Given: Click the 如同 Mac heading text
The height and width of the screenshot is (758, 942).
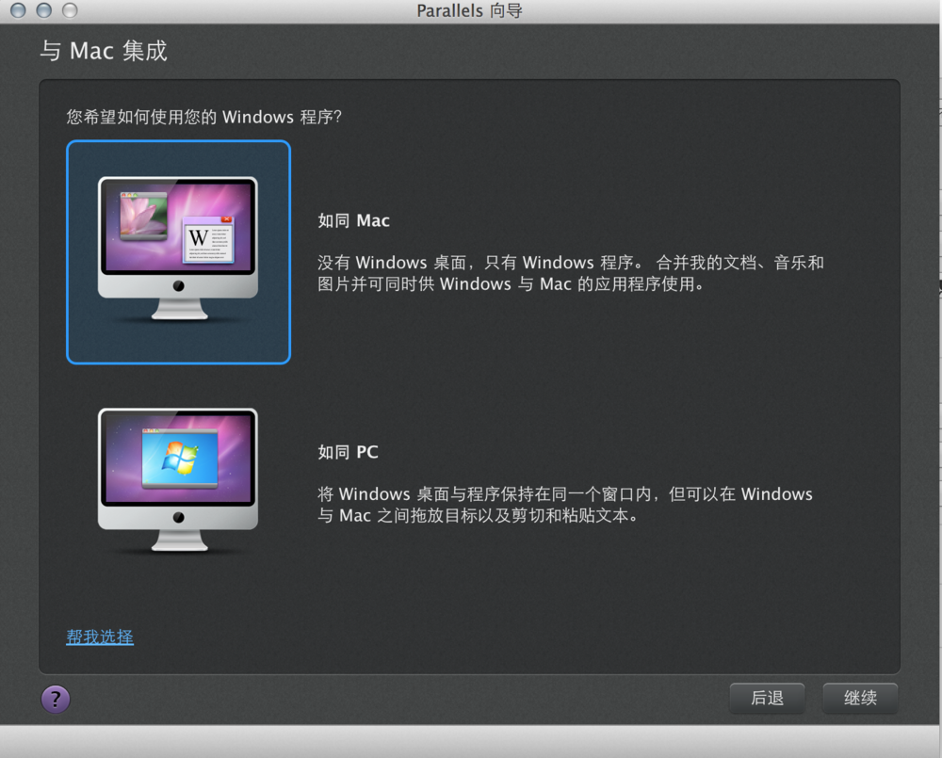Looking at the screenshot, I should [354, 220].
